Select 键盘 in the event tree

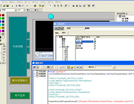[64, 41]
